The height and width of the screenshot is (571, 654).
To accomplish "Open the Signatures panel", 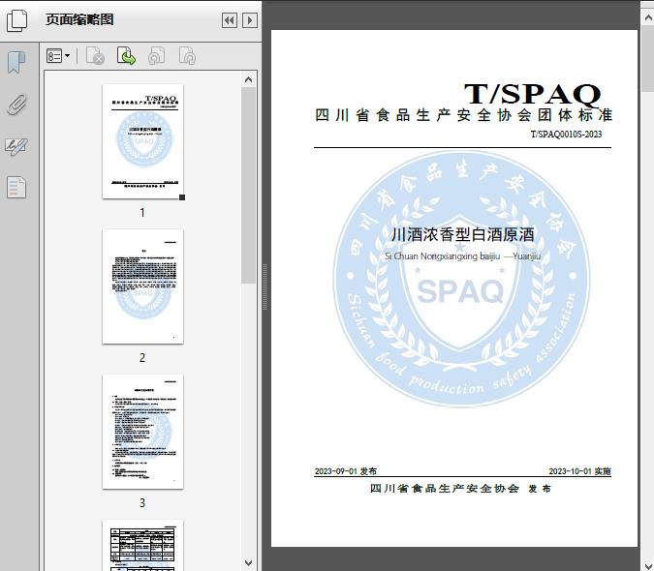I will click(16, 146).
